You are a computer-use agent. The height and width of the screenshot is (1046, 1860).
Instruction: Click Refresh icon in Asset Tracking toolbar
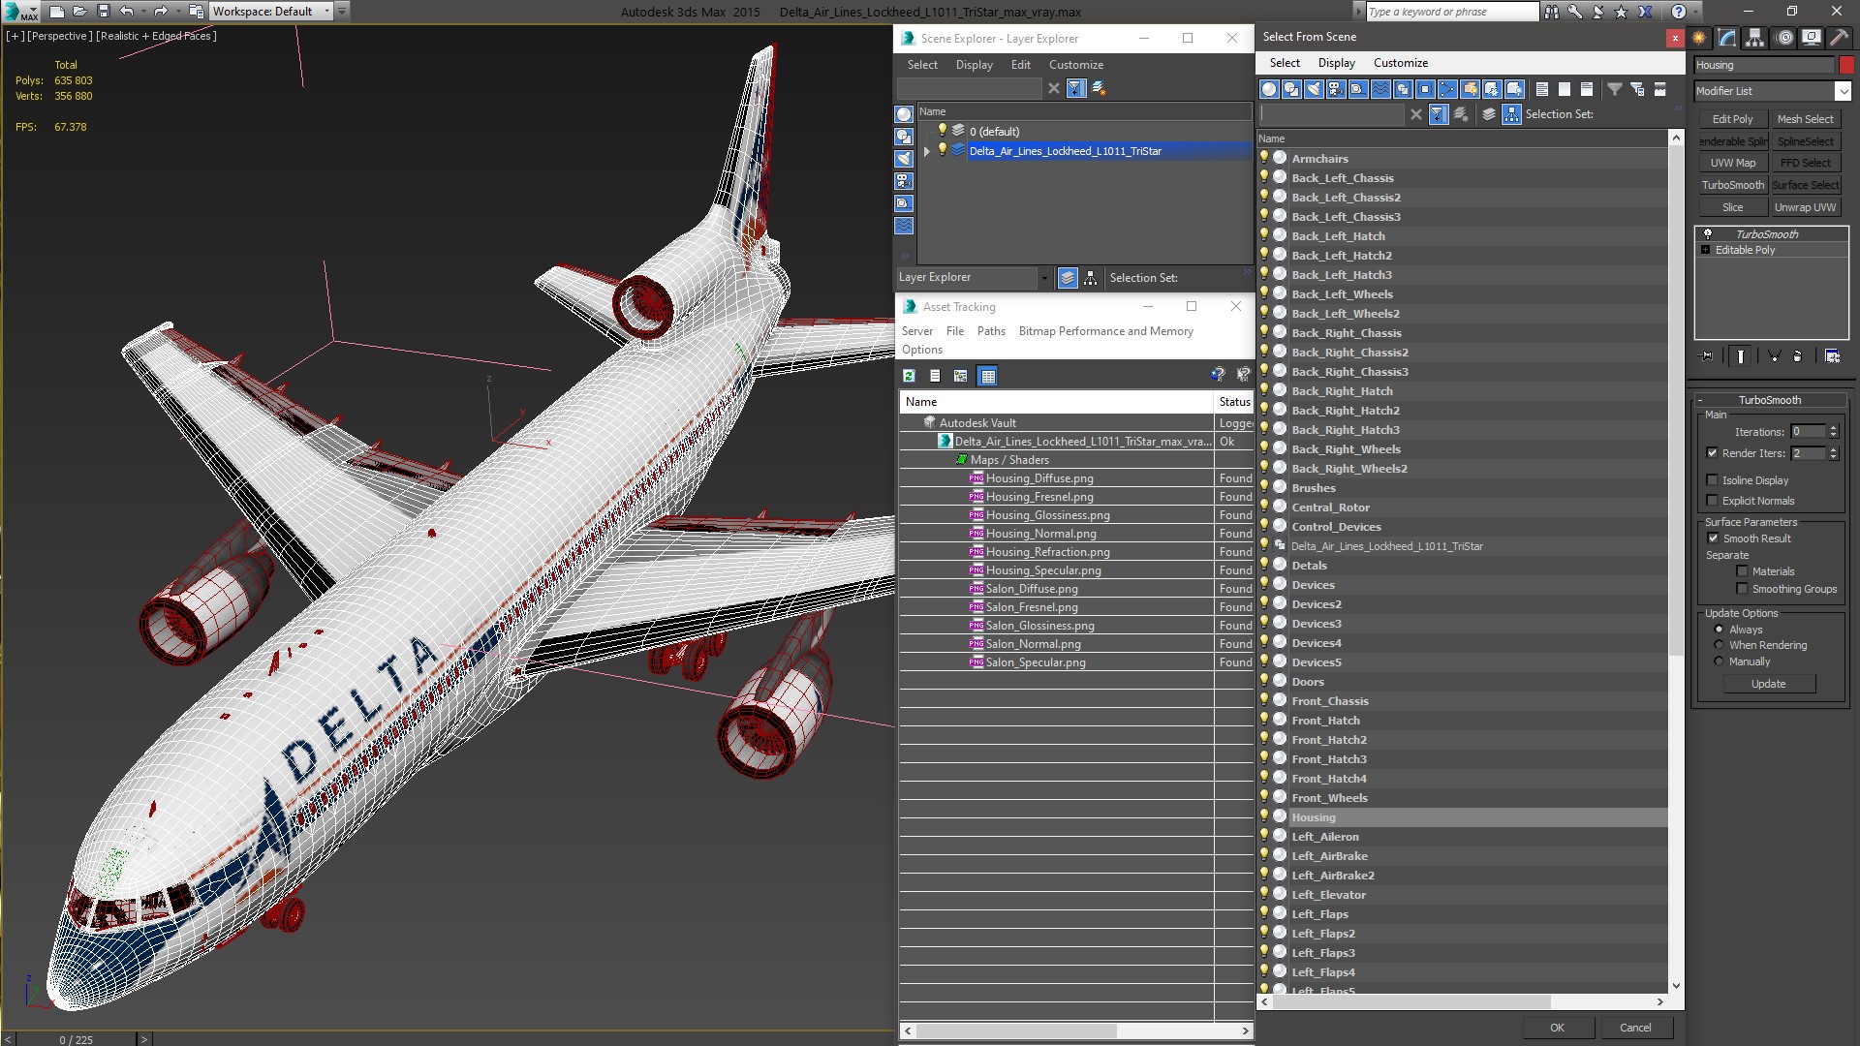[x=909, y=376]
